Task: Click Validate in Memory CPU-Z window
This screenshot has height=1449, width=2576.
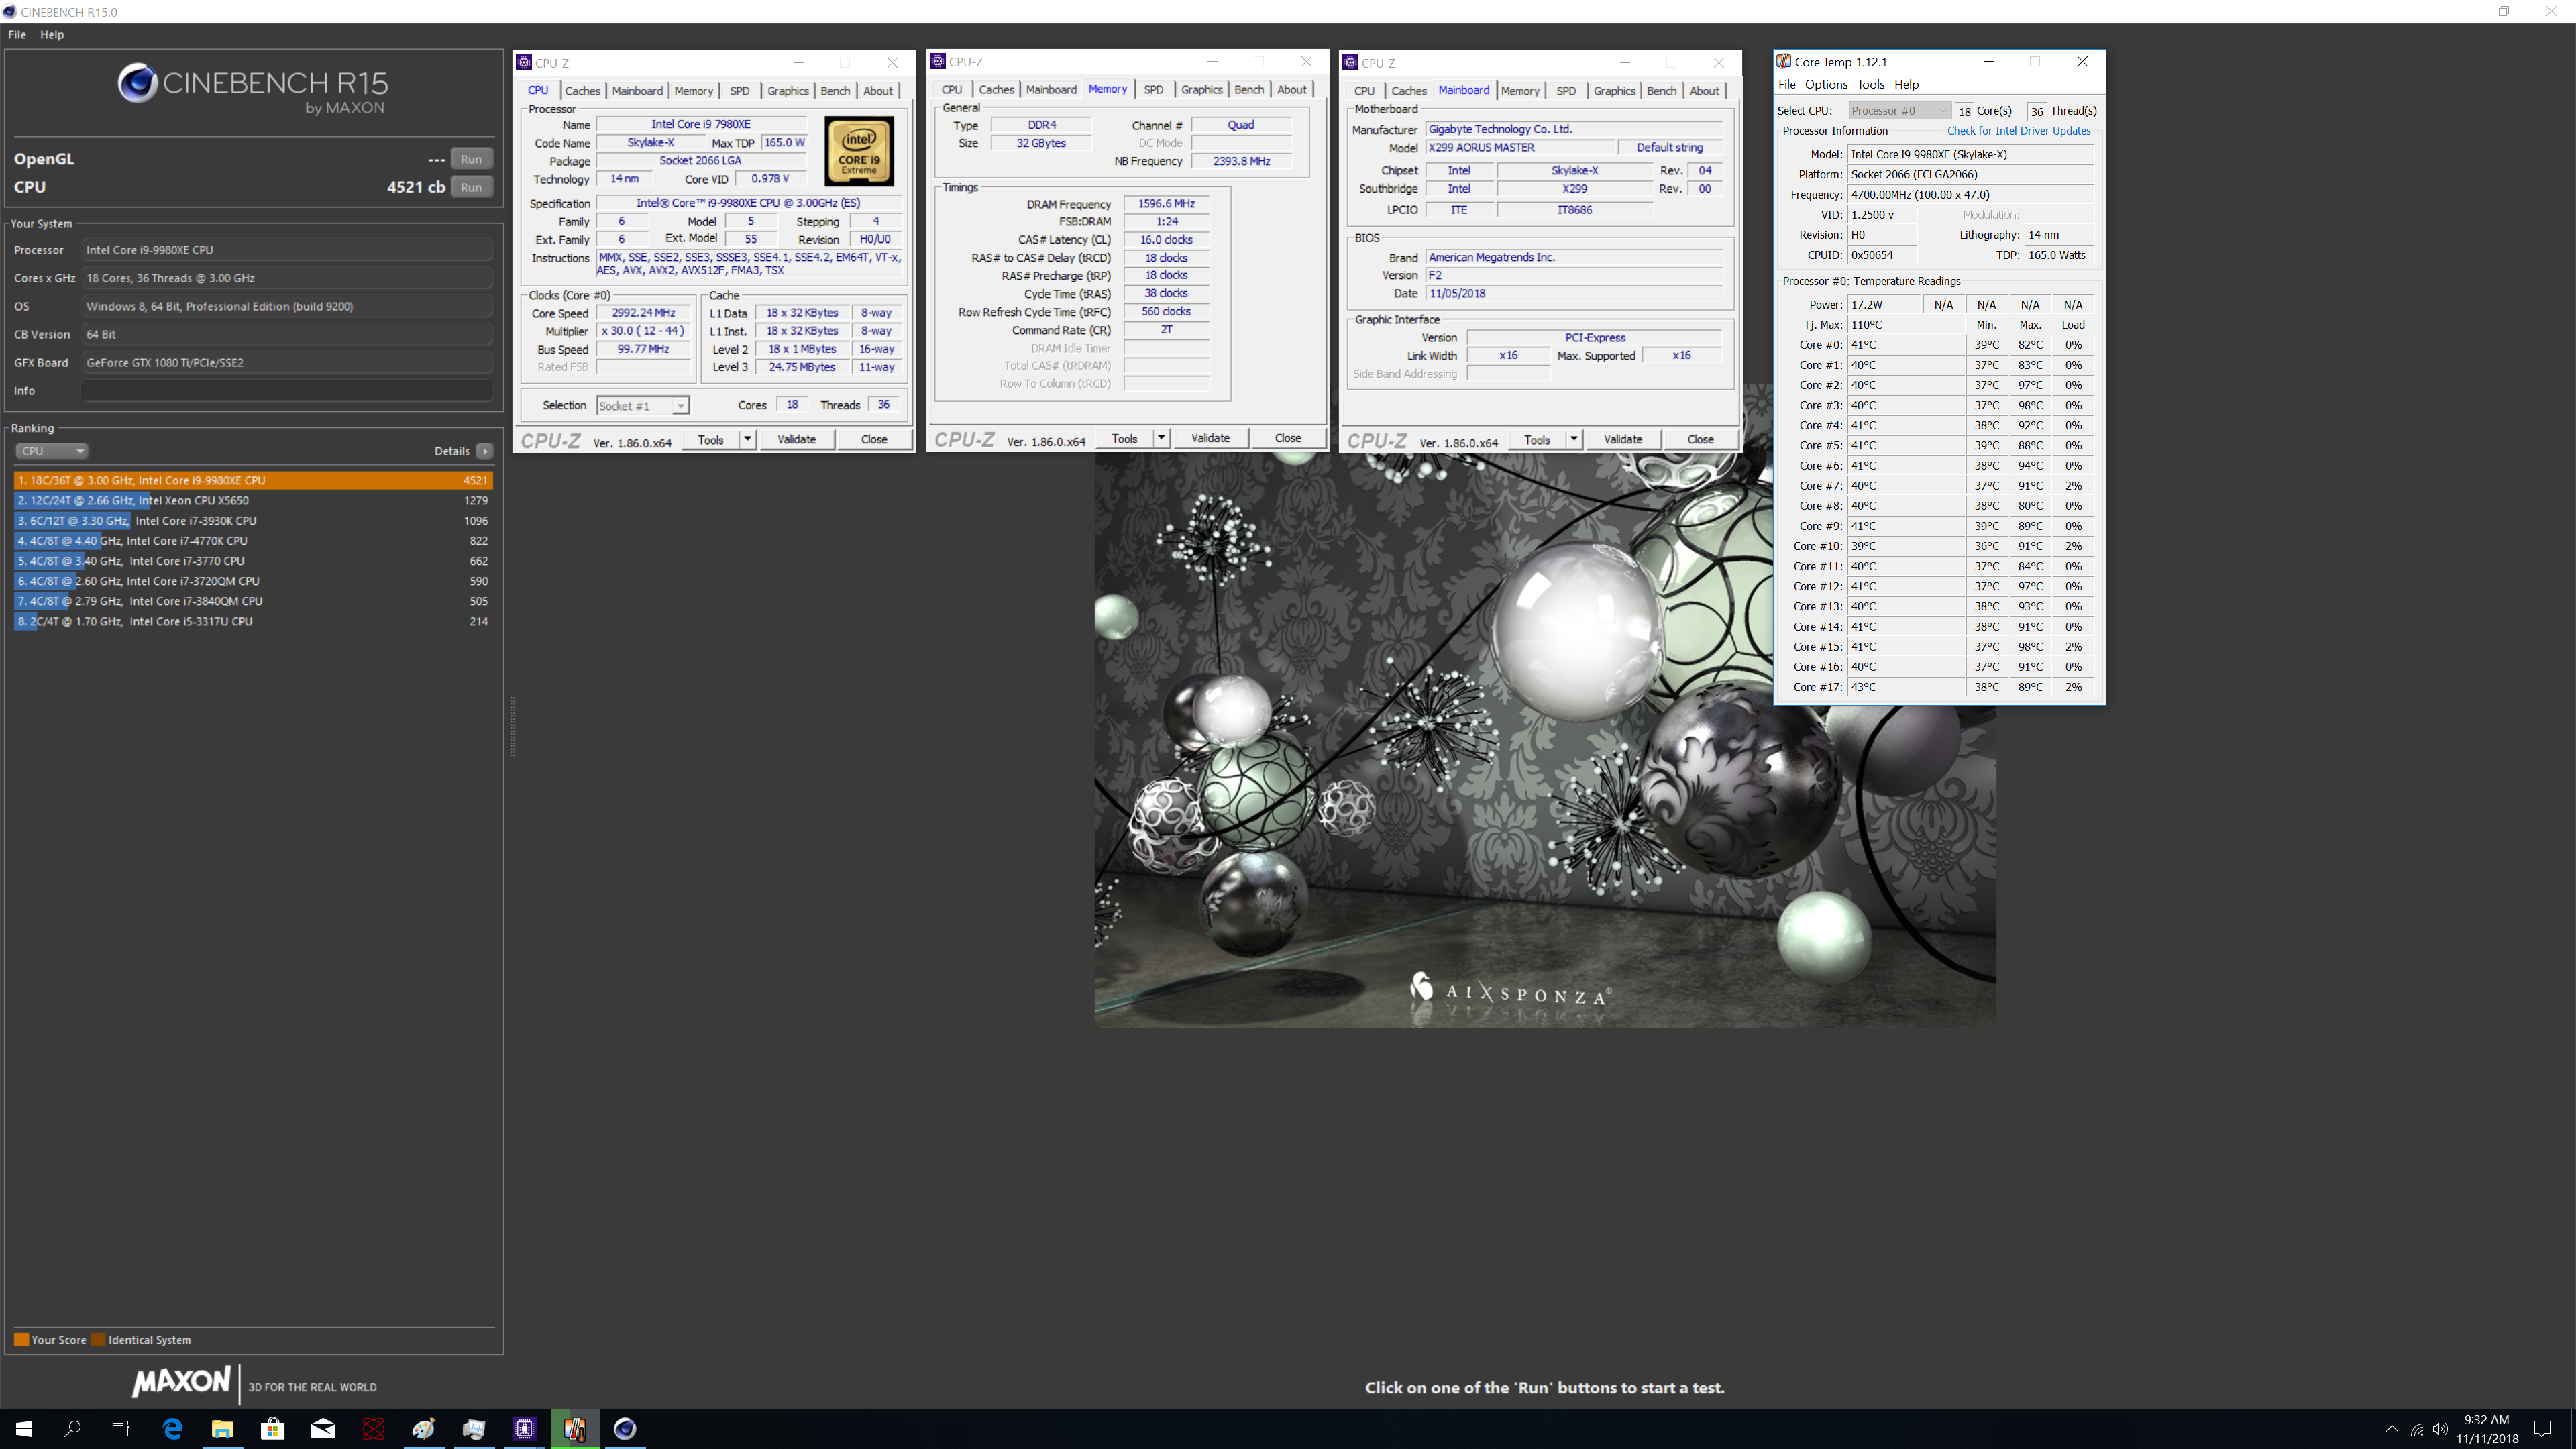Action: pyautogui.click(x=1210, y=438)
